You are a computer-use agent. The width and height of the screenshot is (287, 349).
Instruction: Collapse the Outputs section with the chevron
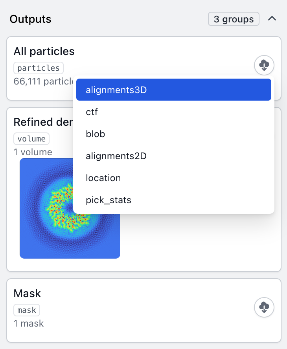[272, 19]
